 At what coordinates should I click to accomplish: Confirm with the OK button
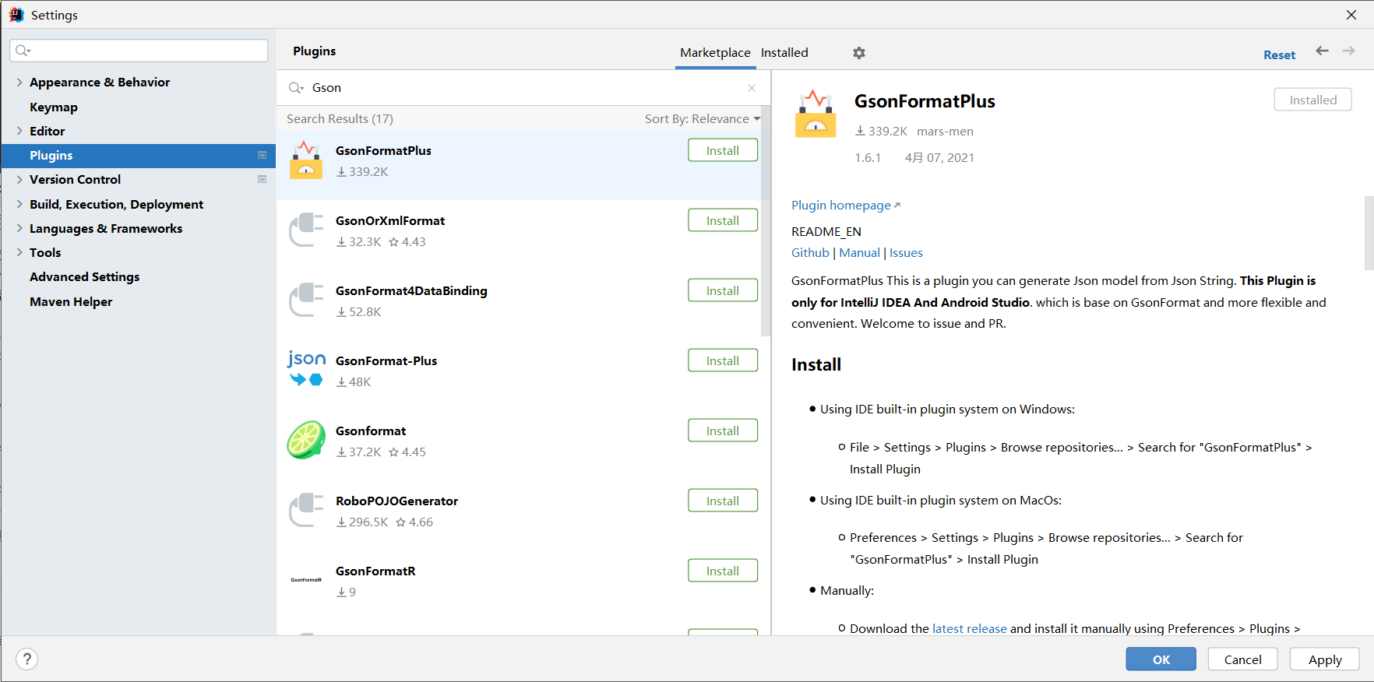[x=1161, y=659]
